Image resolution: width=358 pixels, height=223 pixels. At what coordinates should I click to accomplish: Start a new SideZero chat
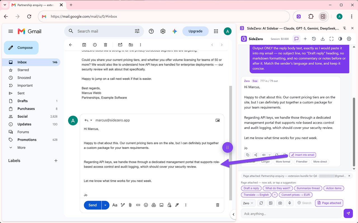pos(305,39)
